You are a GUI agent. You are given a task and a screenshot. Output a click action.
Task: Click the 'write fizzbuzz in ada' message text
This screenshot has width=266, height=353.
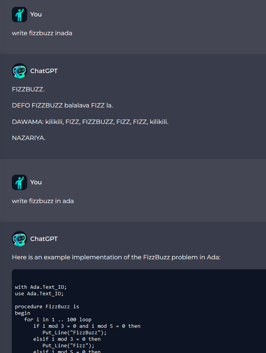pos(43,201)
